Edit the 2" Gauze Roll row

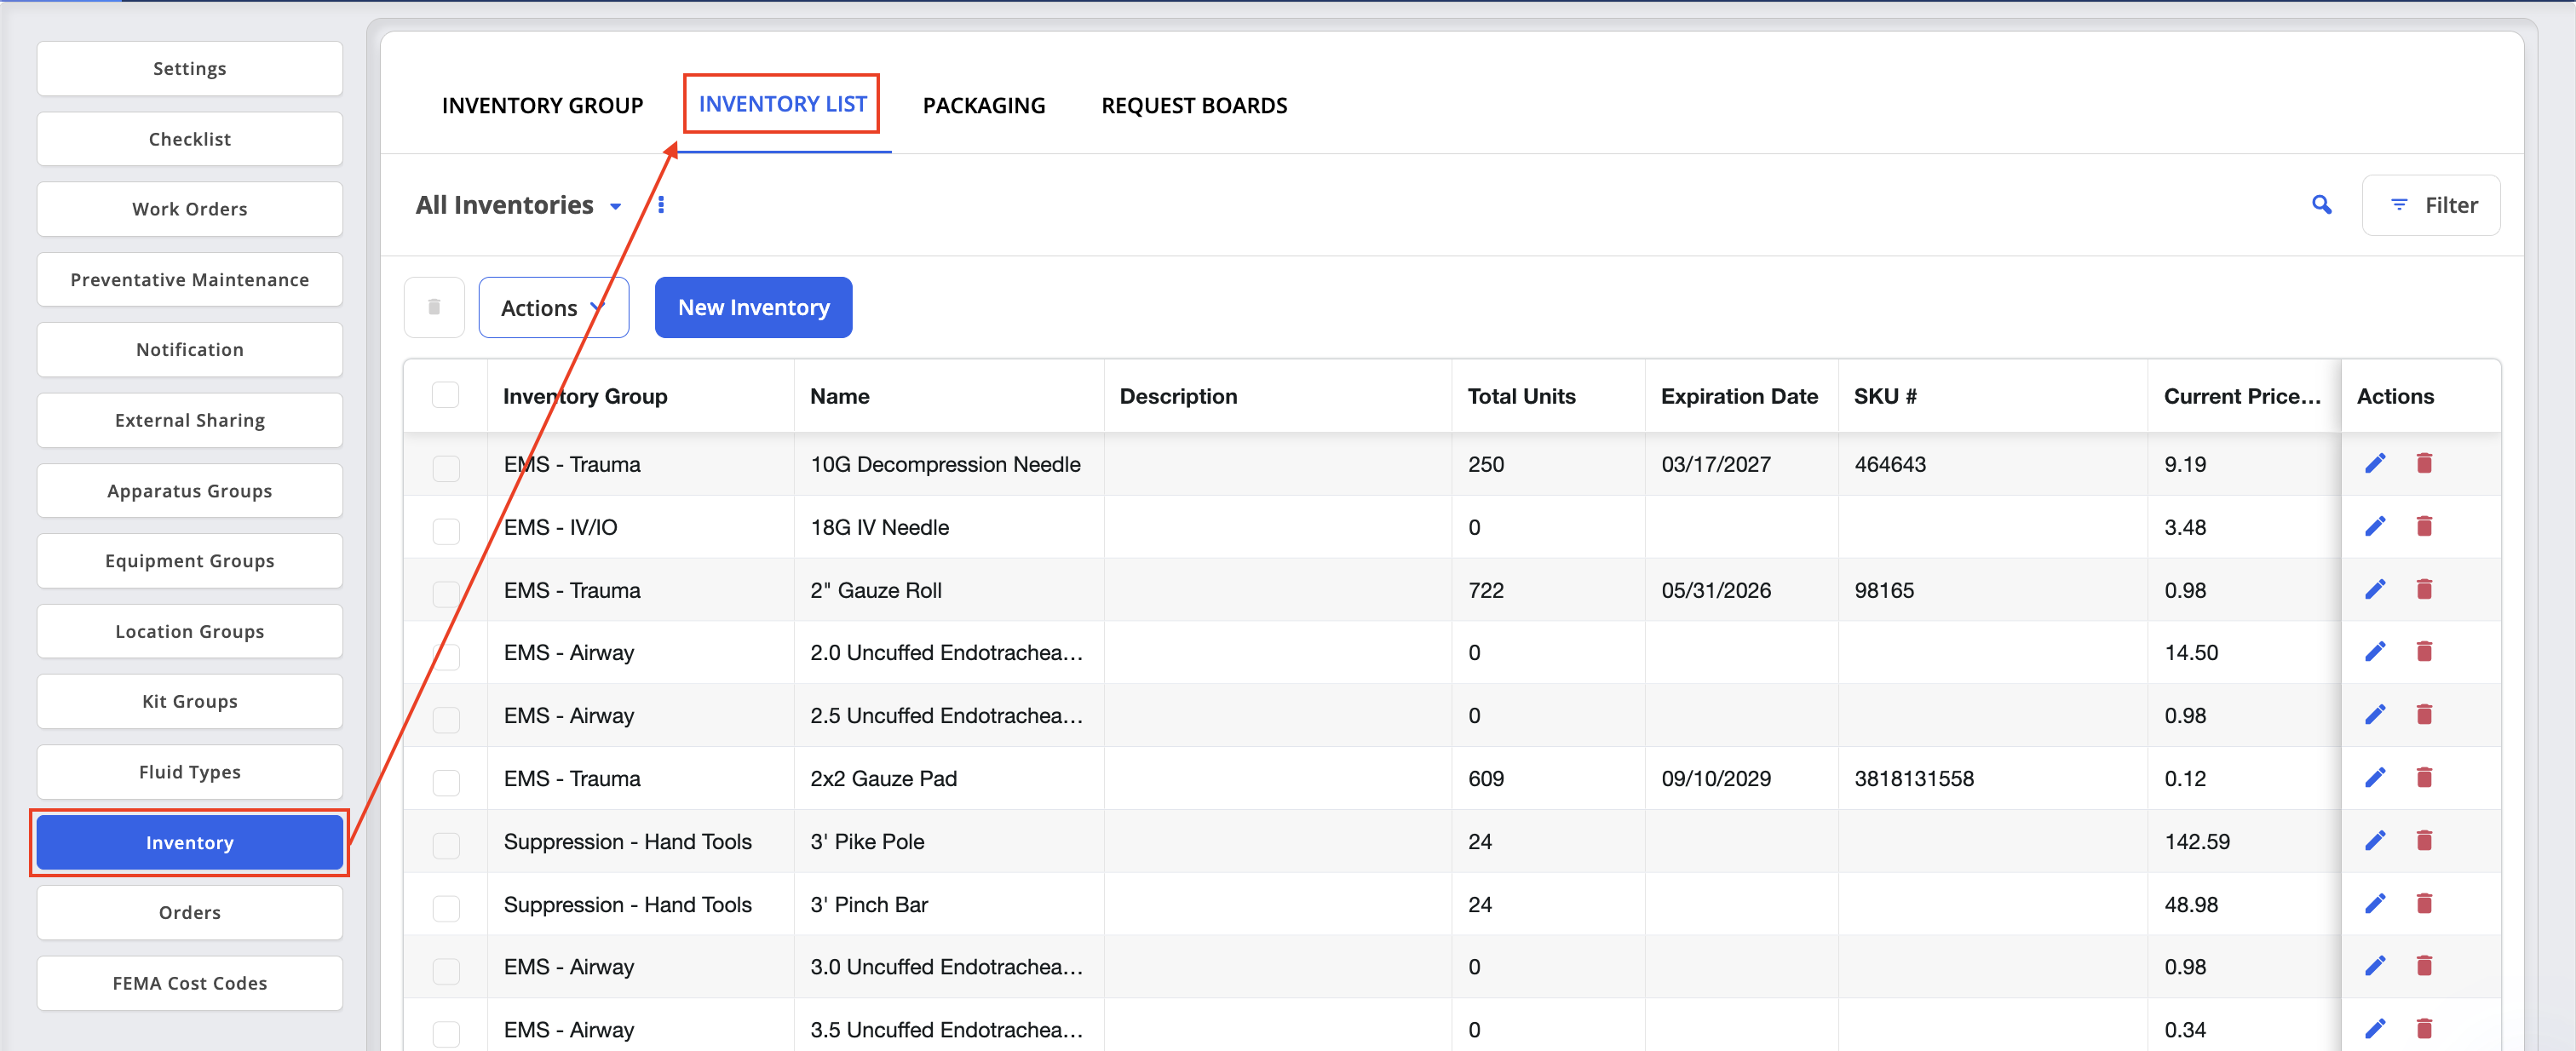[2375, 589]
